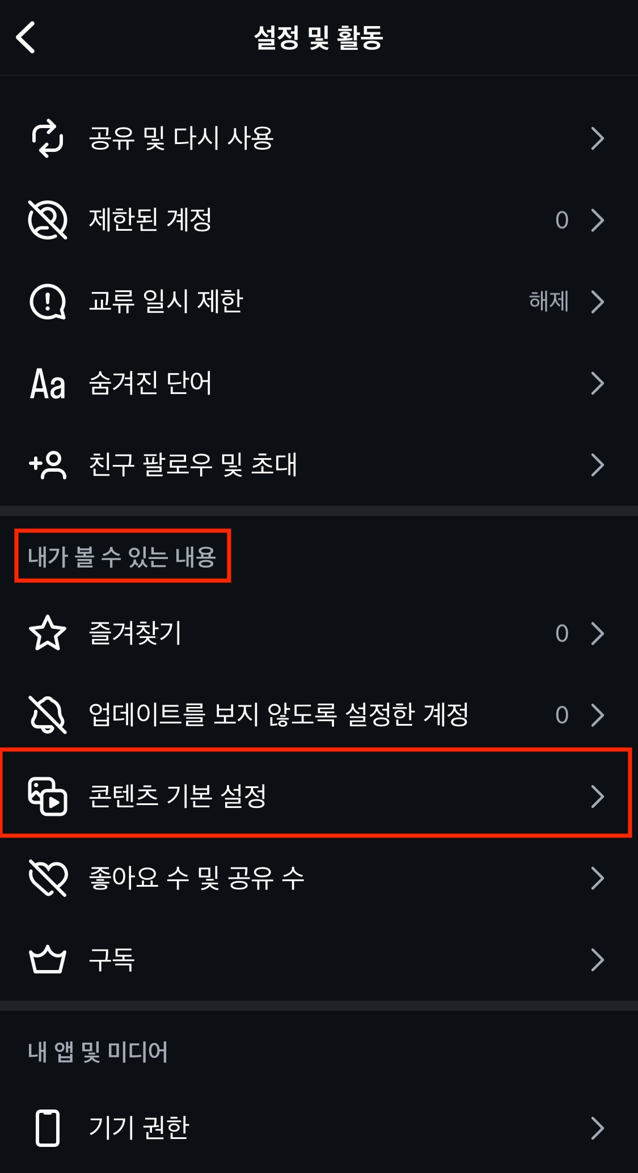Click the crown icon next to 구독
This screenshot has width=638, height=1173.
[x=48, y=958]
